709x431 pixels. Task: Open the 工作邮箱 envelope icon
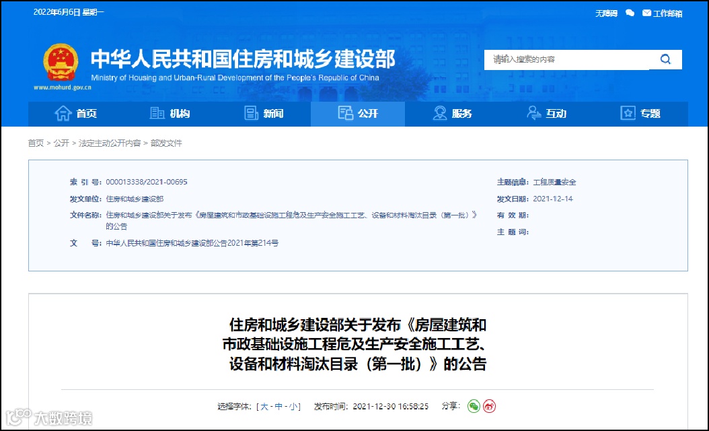click(x=646, y=13)
